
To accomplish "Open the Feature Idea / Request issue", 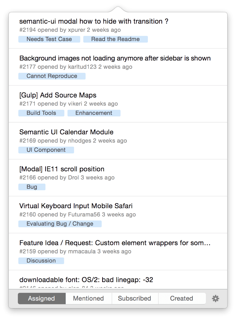I will pos(115,243).
